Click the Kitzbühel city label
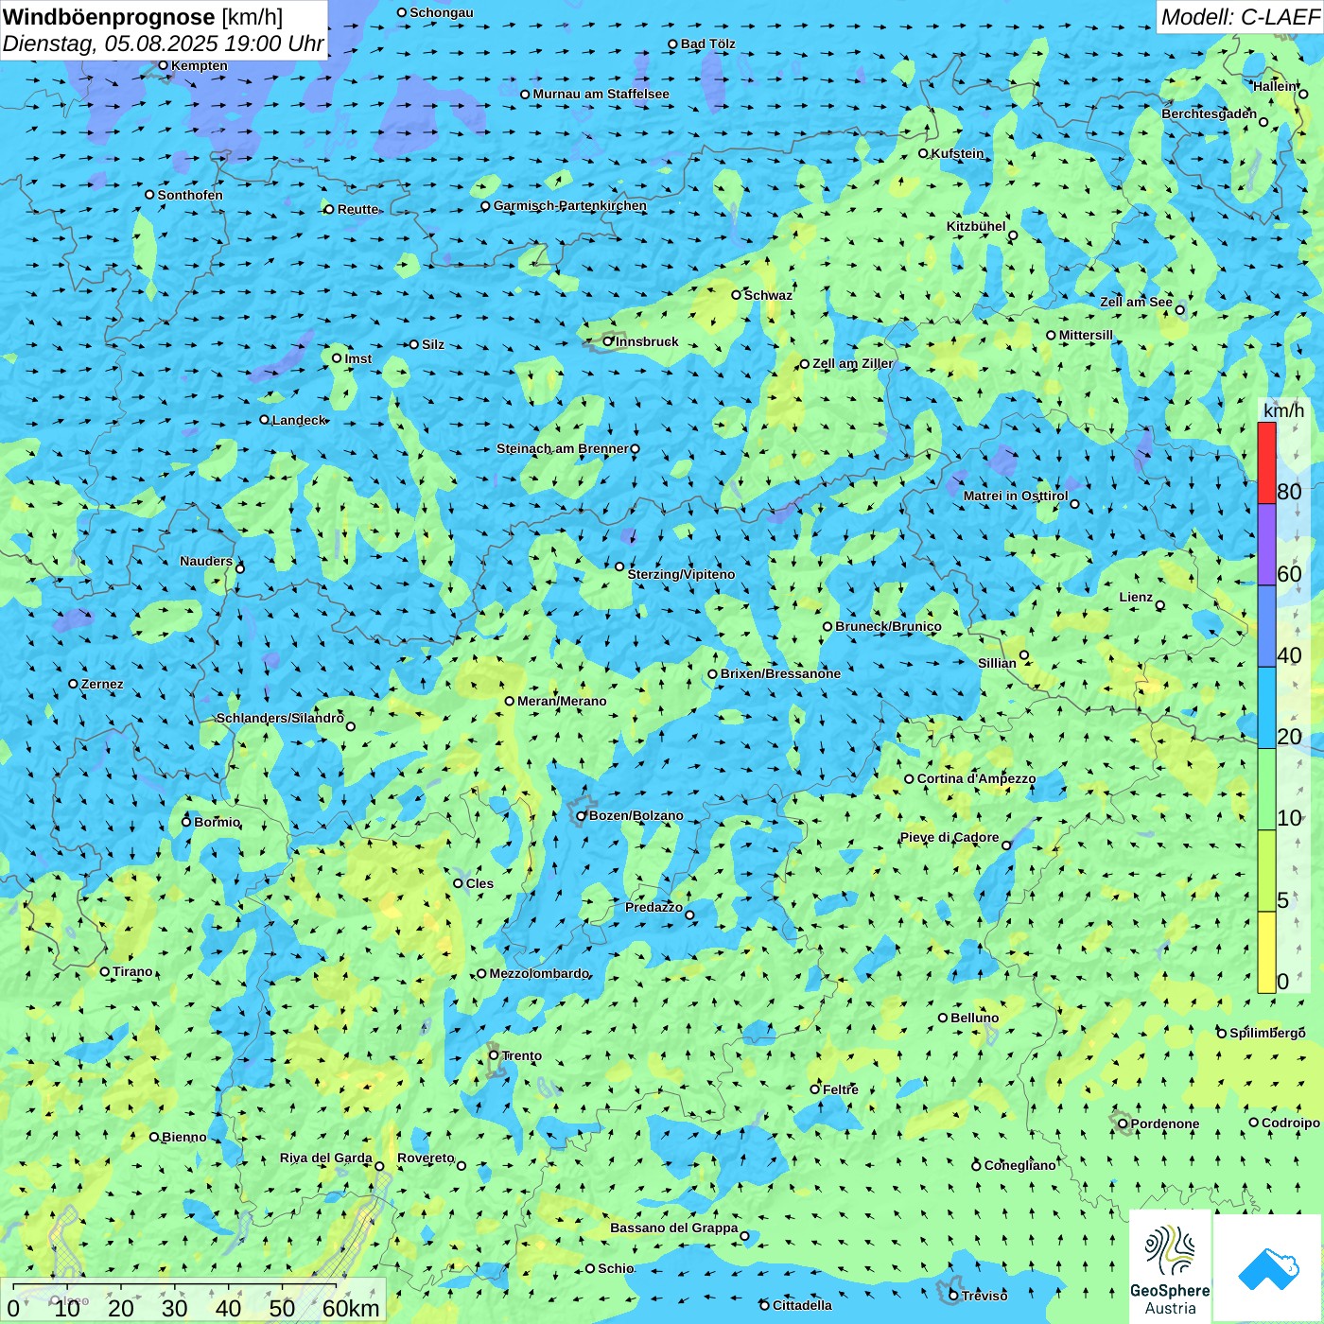Viewport: 1324px width, 1324px height. coord(976,226)
